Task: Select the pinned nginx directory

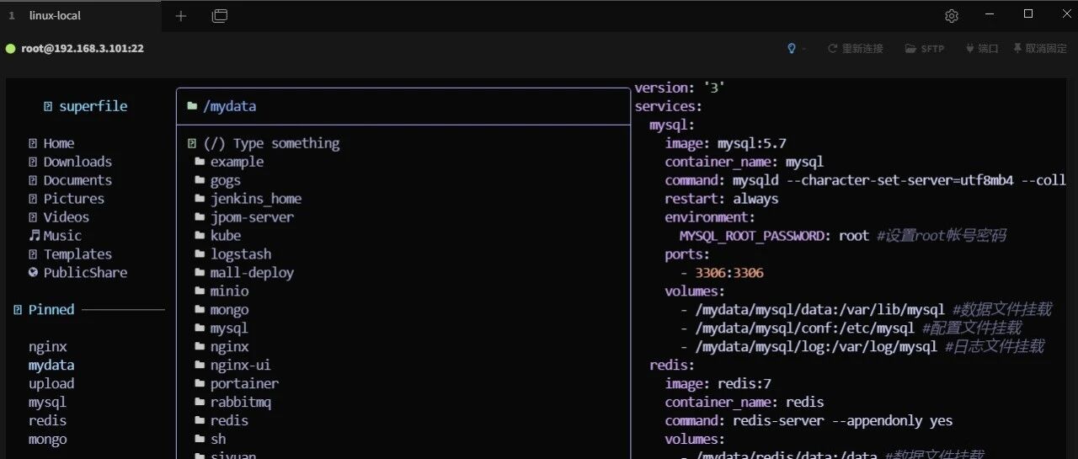Action: point(48,347)
